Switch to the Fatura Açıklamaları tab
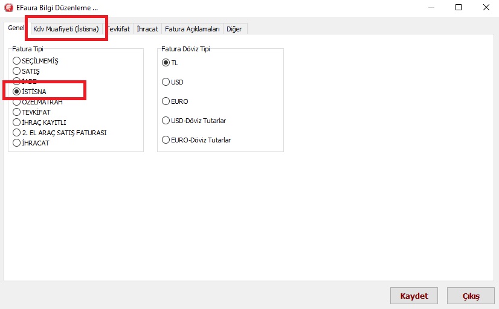 [192, 29]
